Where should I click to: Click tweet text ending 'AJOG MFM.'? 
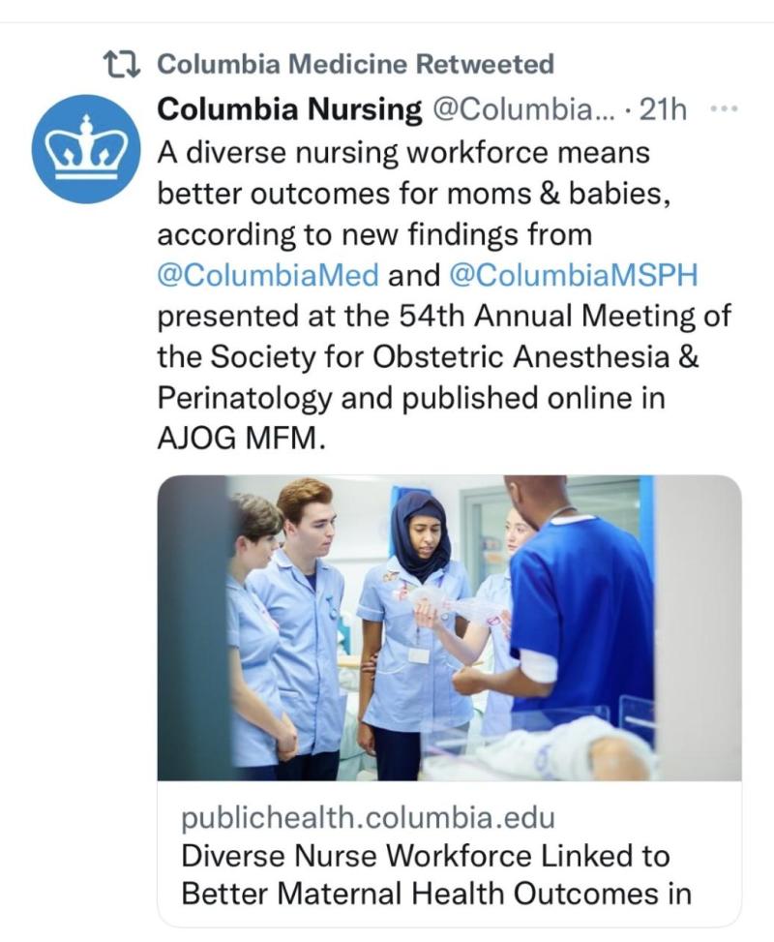pyautogui.click(x=241, y=440)
